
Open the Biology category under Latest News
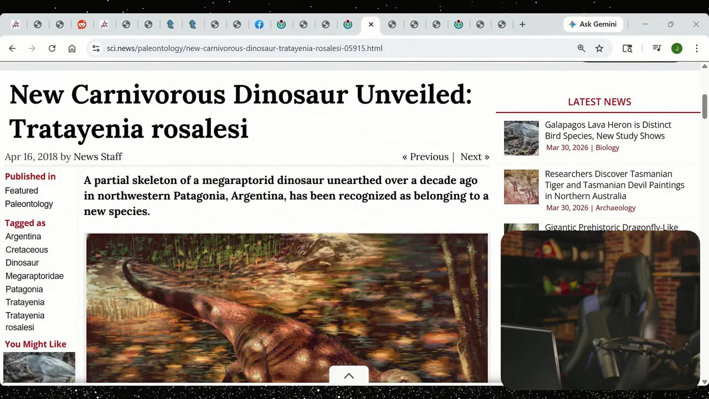607,147
